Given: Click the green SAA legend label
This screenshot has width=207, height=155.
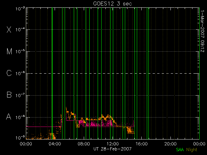Looking at the screenshot, I should click(x=180, y=150).
